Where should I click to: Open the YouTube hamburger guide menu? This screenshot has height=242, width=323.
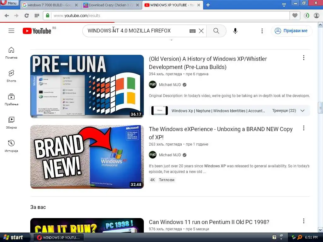11,31
